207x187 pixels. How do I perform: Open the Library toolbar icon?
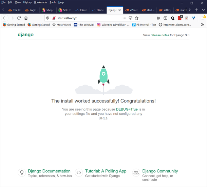158,18
